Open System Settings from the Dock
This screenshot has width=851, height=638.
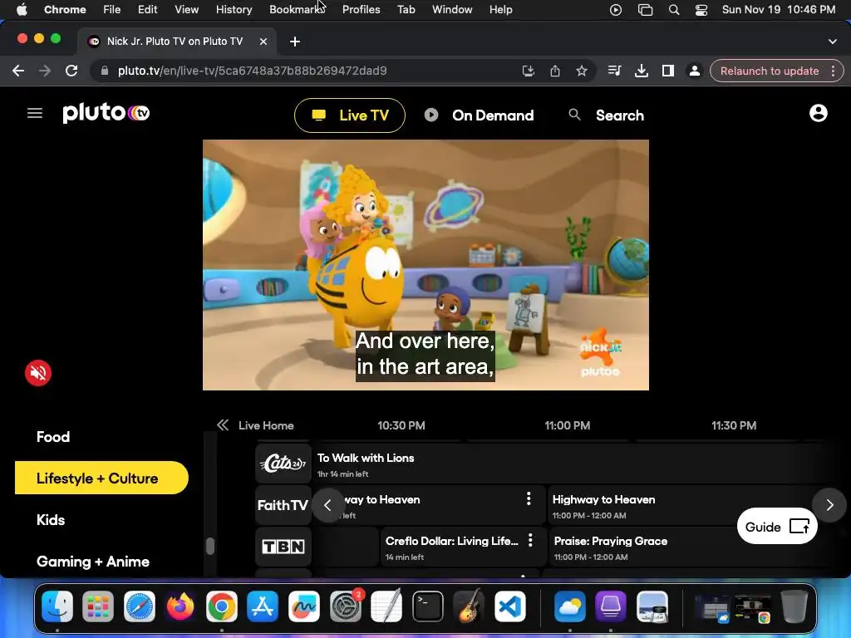[x=345, y=606]
